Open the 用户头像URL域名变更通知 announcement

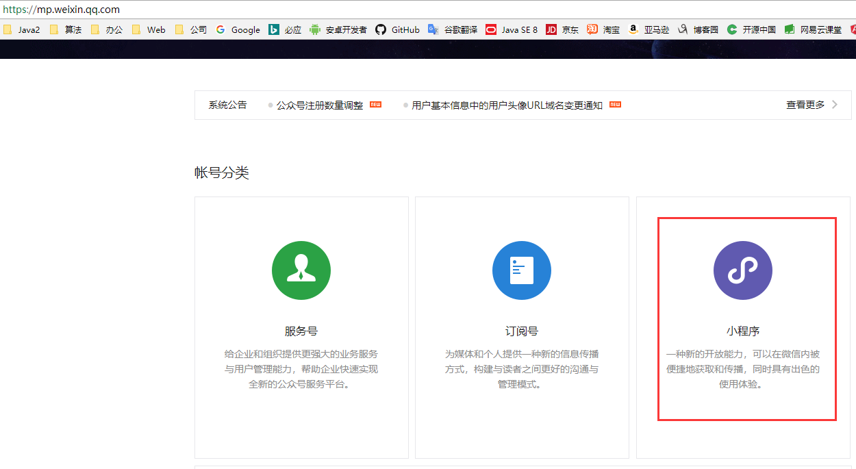point(507,105)
